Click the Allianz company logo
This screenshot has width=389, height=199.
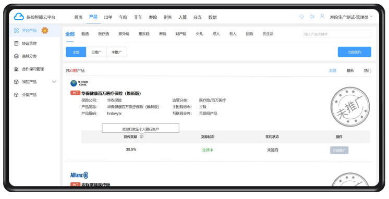click(x=79, y=175)
